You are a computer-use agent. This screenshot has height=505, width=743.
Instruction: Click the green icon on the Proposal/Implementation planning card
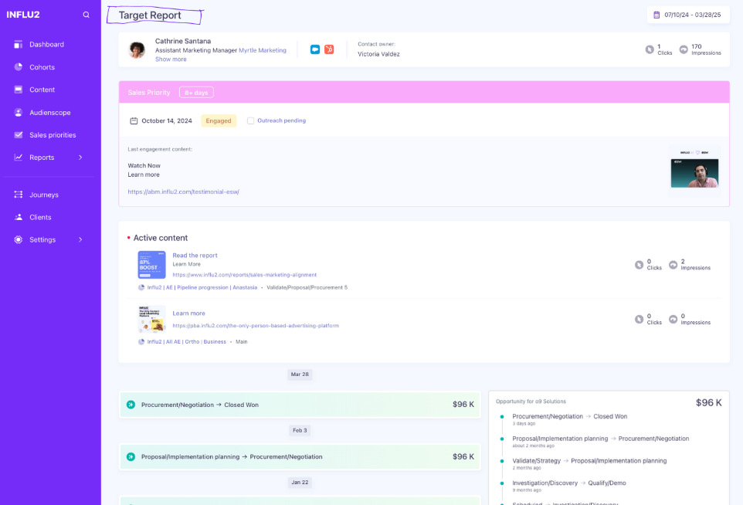(x=131, y=456)
